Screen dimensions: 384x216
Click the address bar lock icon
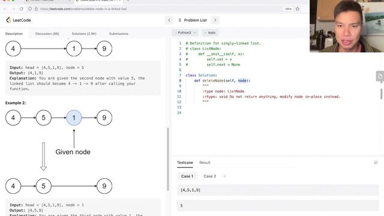tap(36, 9)
